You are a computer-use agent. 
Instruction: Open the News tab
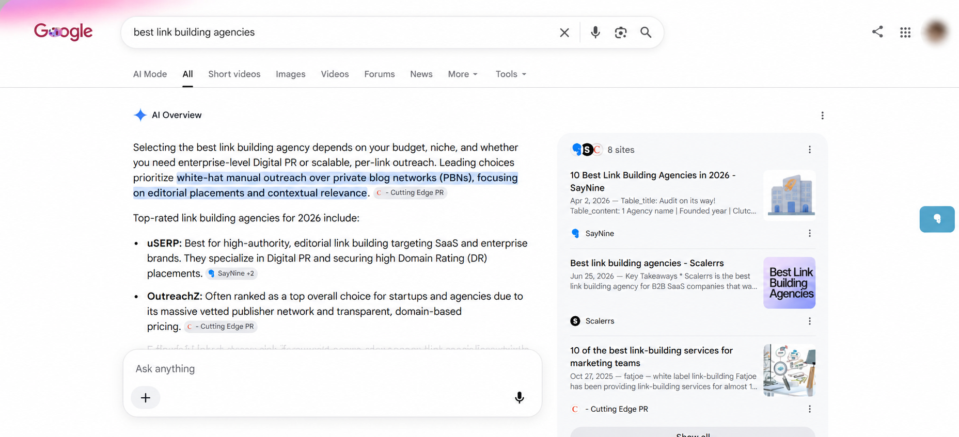[x=421, y=74]
